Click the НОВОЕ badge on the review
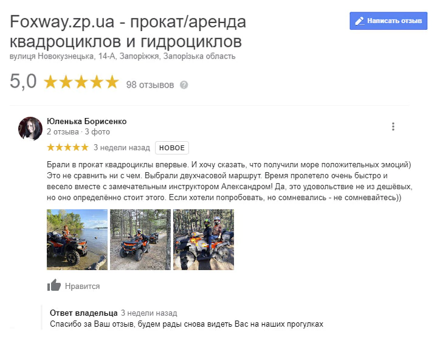 pos(172,148)
